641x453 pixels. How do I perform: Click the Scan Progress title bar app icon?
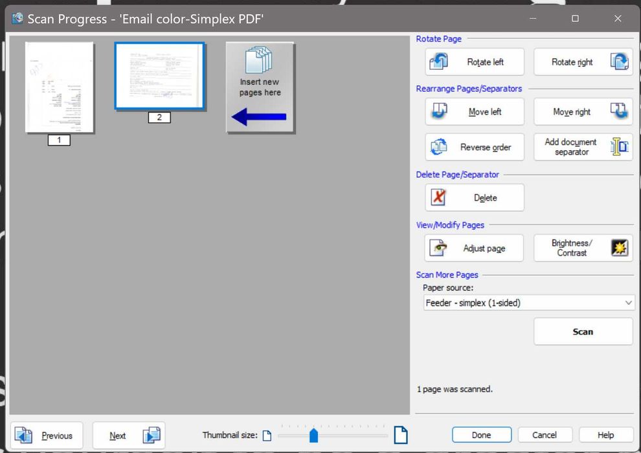coord(17,18)
